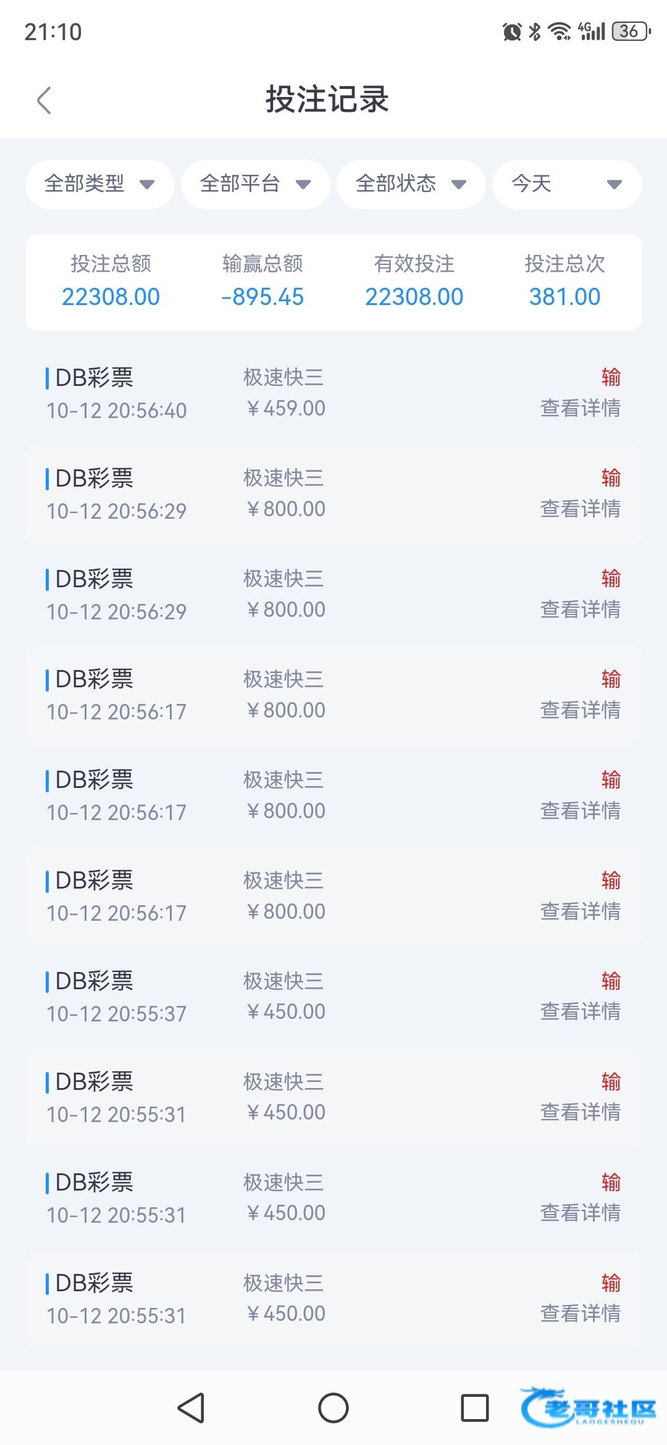
Task: Expand the 全部状态 dropdown filter
Action: point(411,184)
